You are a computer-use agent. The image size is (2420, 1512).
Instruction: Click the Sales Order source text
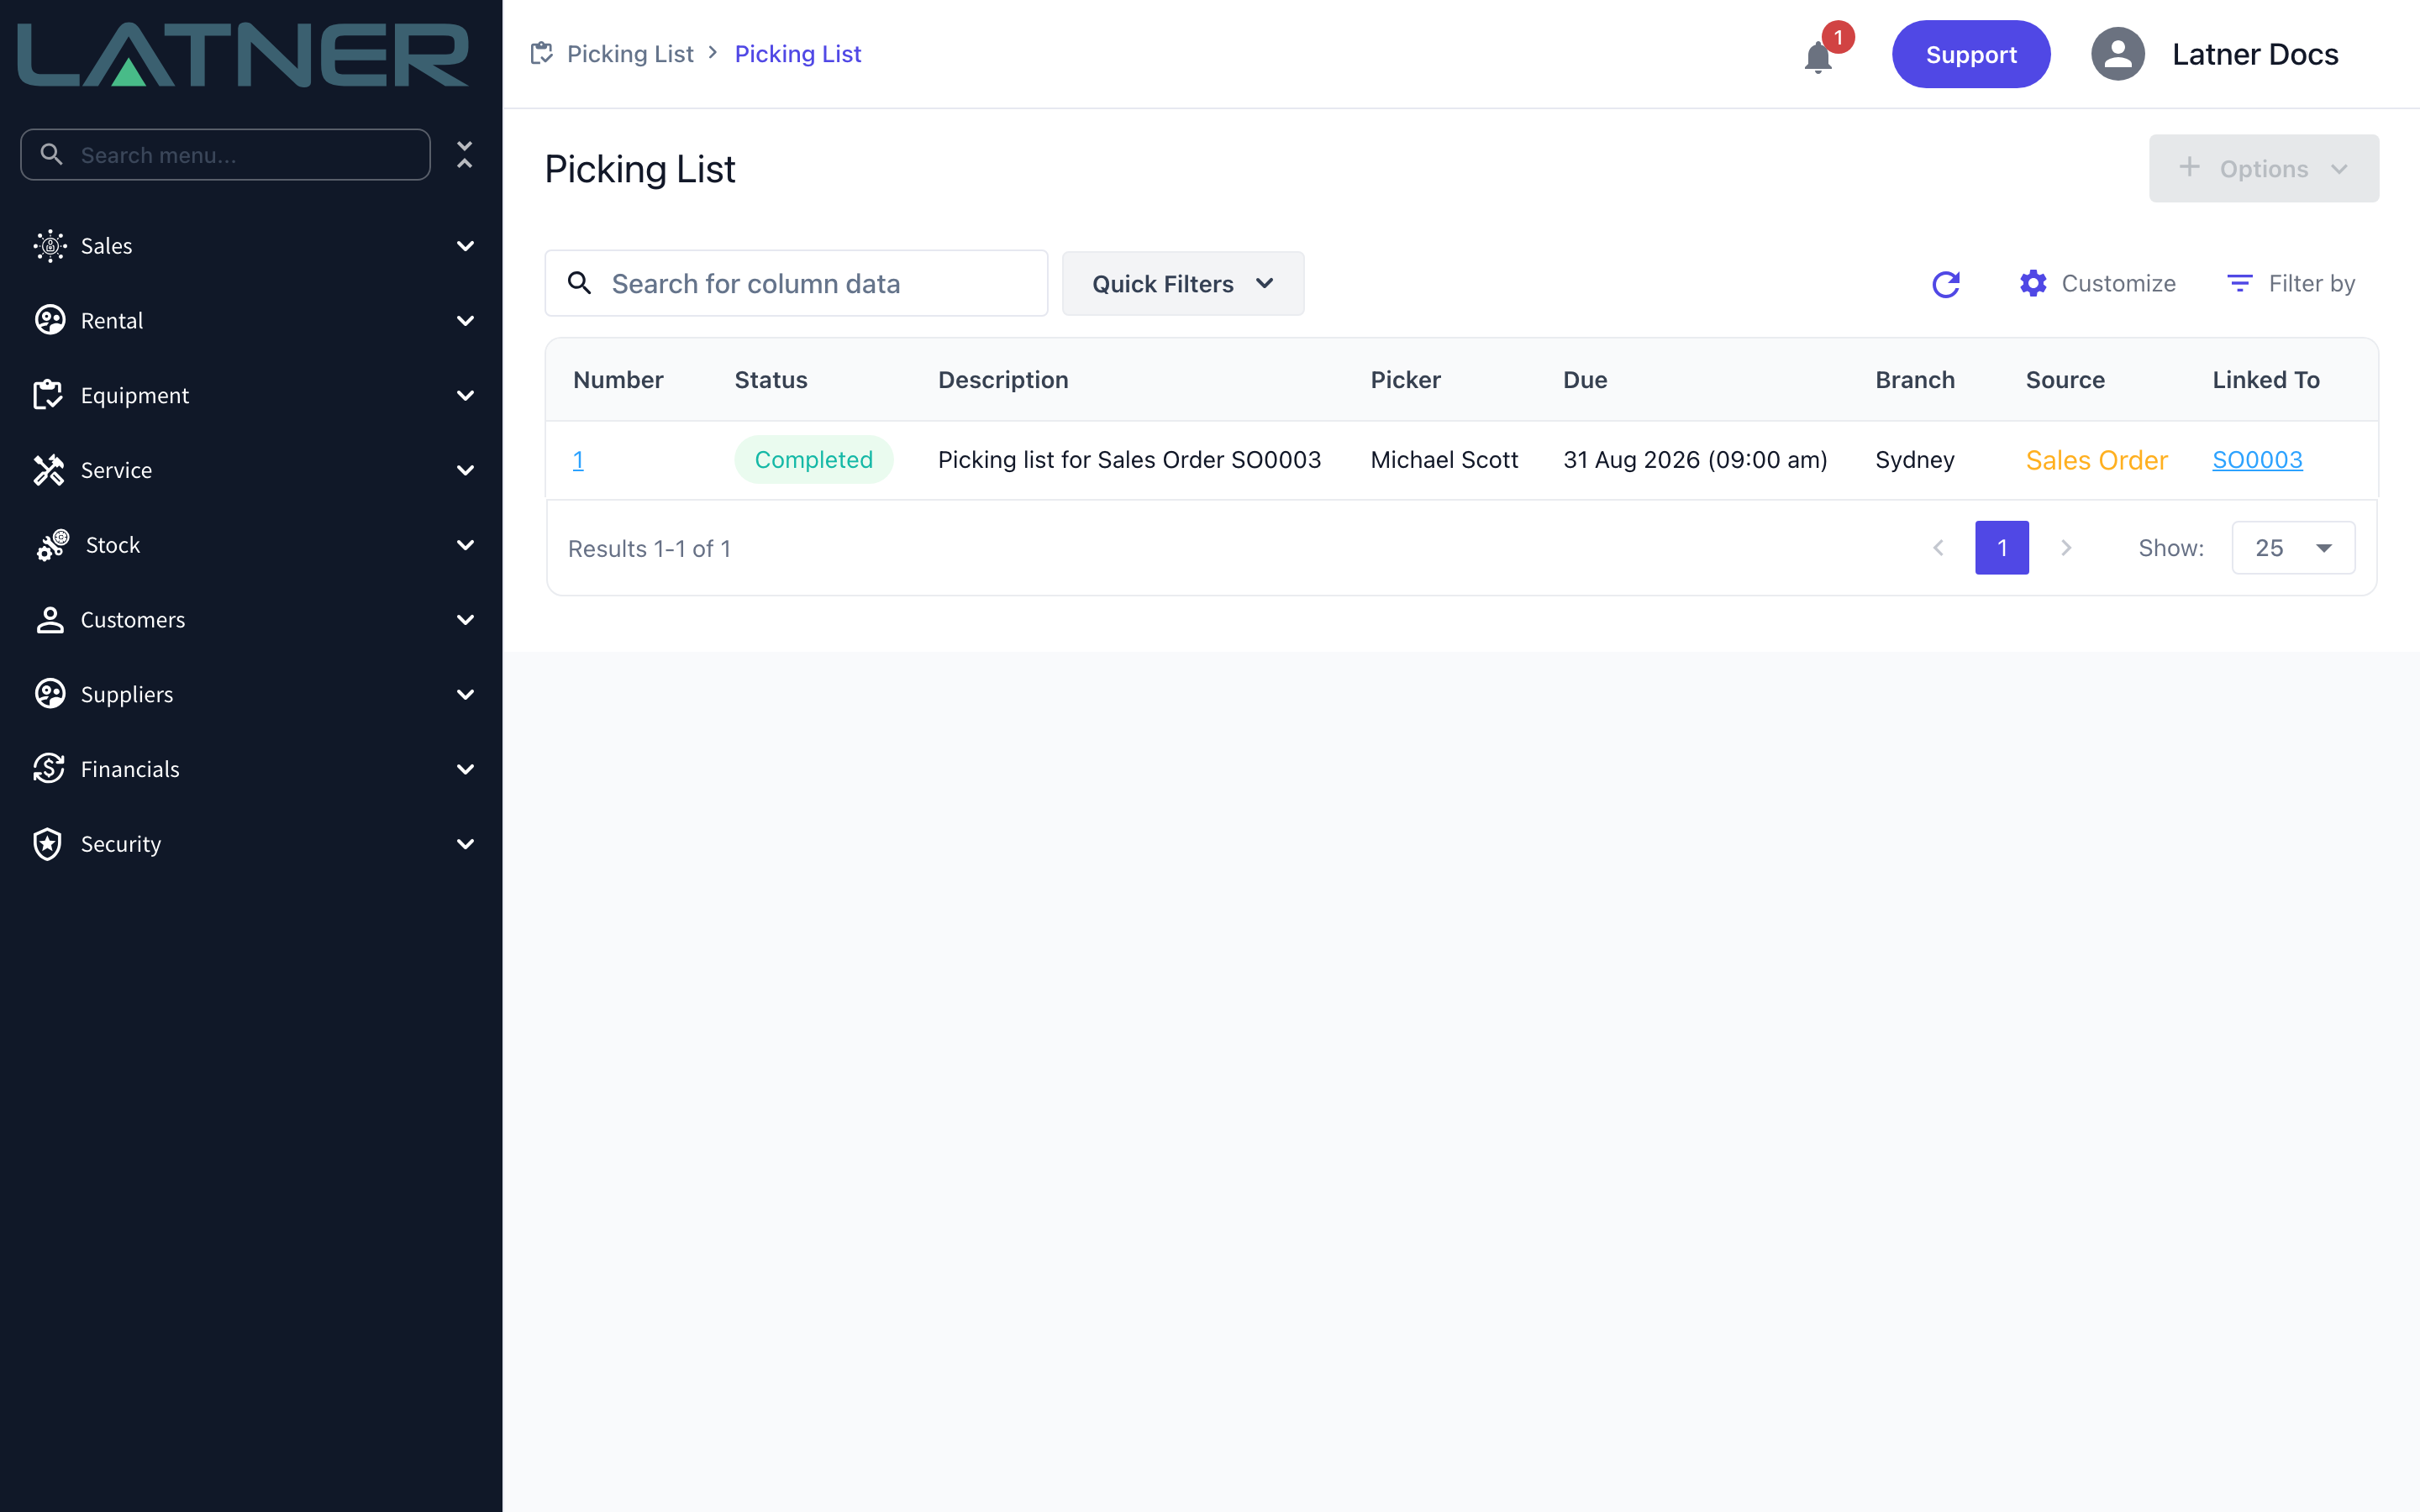click(2096, 460)
